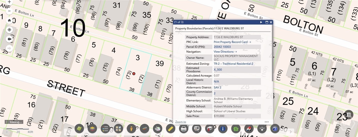Image resolution: width=358 pixels, height=137 pixels.
Task: Open the help question mark widget
Action: point(275,129)
